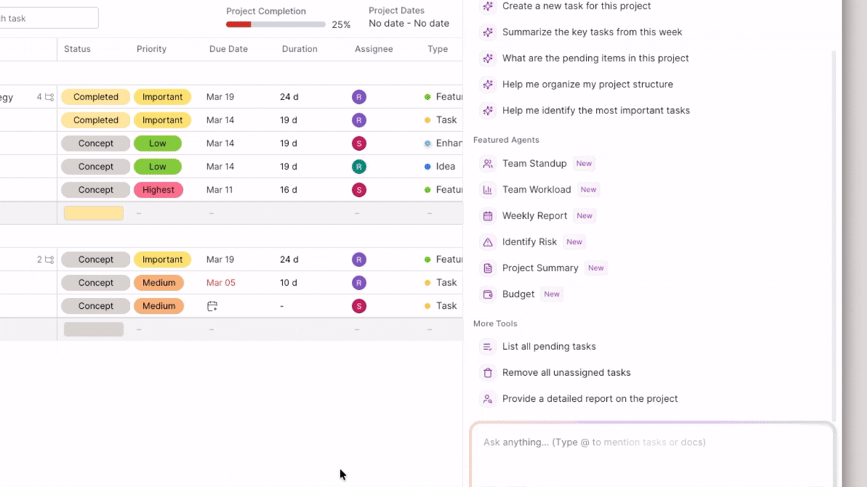Viewport: 867px width, 487px height.
Task: Click the Project Completion progress bar
Action: coord(275,25)
